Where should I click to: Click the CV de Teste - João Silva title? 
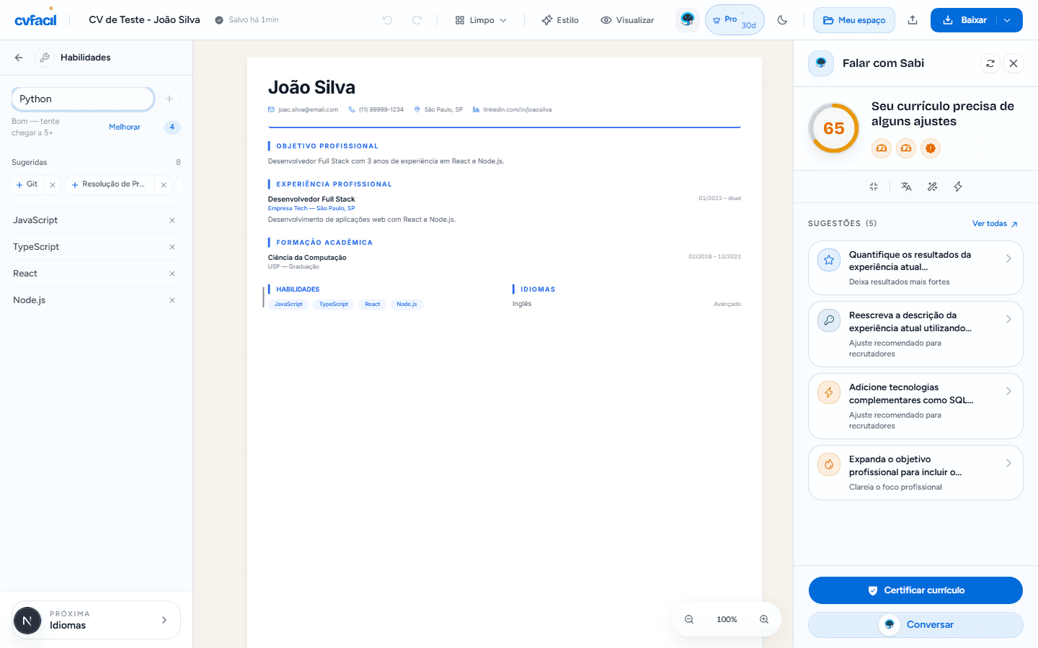pos(144,20)
